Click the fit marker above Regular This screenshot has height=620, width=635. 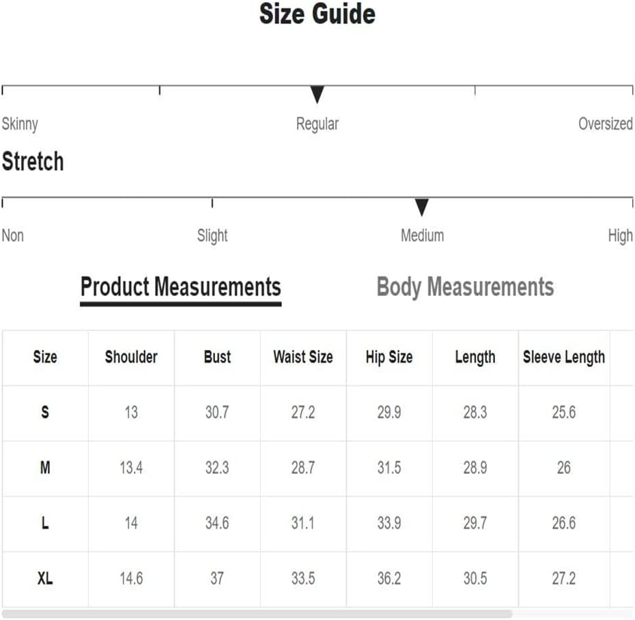[317, 94]
